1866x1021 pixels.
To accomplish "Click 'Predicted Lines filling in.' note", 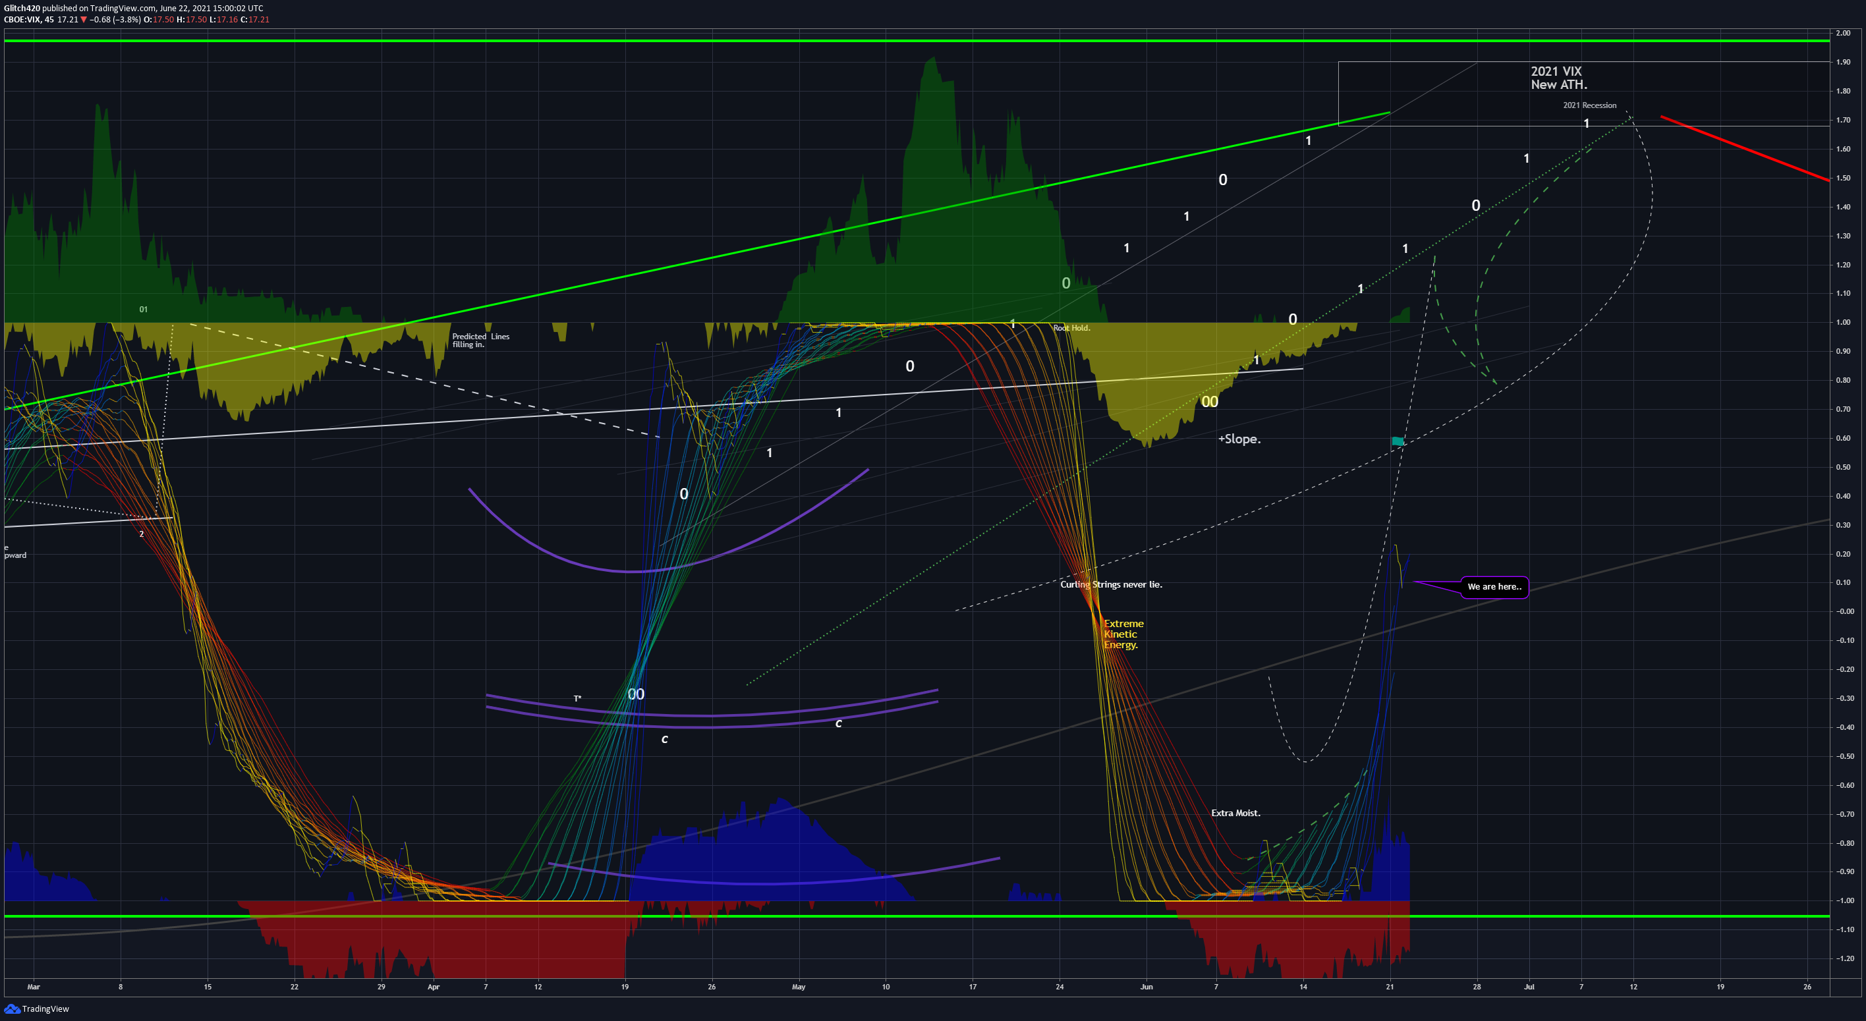I will (x=480, y=341).
